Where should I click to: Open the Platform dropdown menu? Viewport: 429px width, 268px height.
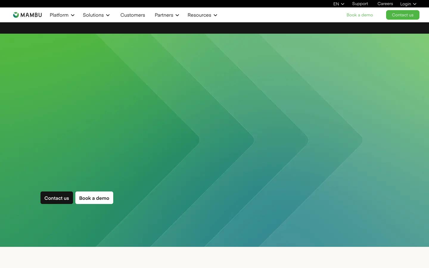click(62, 15)
